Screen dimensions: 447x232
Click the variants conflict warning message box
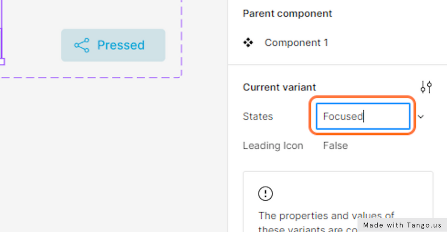338,202
